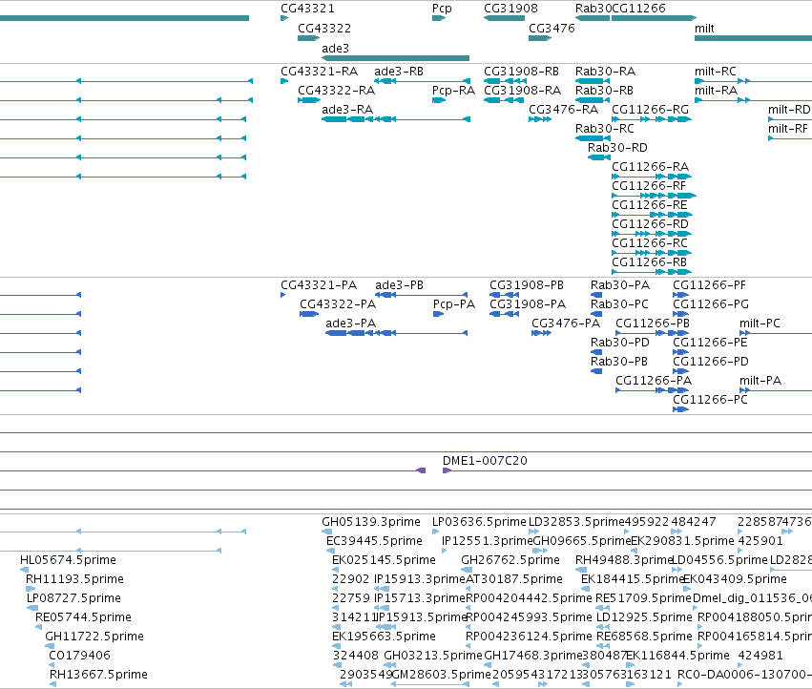
Task: Select the CG43322 gene label
Action: [324, 28]
